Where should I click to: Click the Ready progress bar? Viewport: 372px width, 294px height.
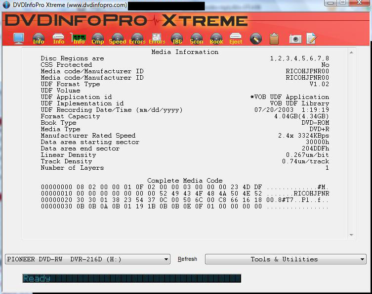pos(132,278)
